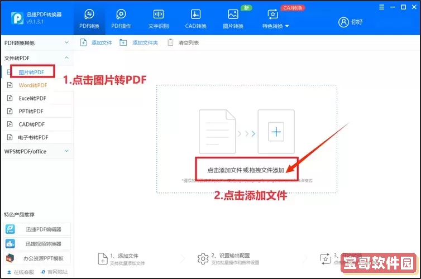This screenshot has width=421, height=279.
Task: Click the 办公资源PPT模板 product icon
Action: (10, 258)
